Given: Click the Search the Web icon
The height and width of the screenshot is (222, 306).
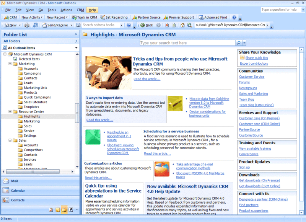Looking at the screenshot, I should [189, 25].
